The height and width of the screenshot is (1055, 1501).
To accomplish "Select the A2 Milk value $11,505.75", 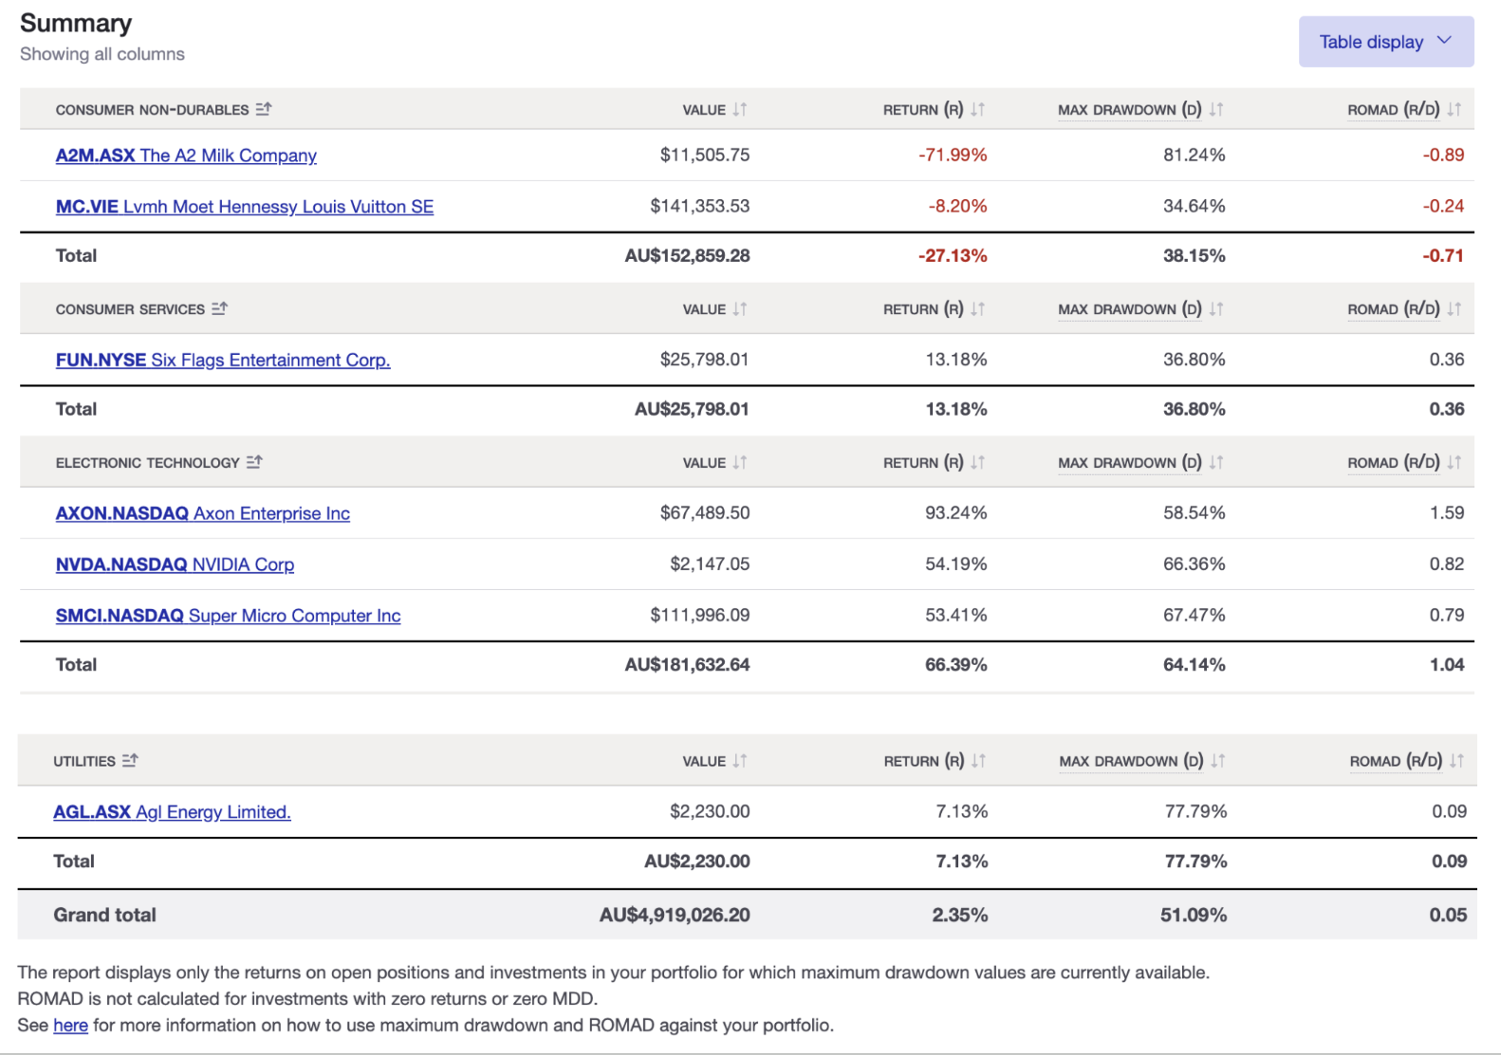I will pyautogui.click(x=705, y=155).
